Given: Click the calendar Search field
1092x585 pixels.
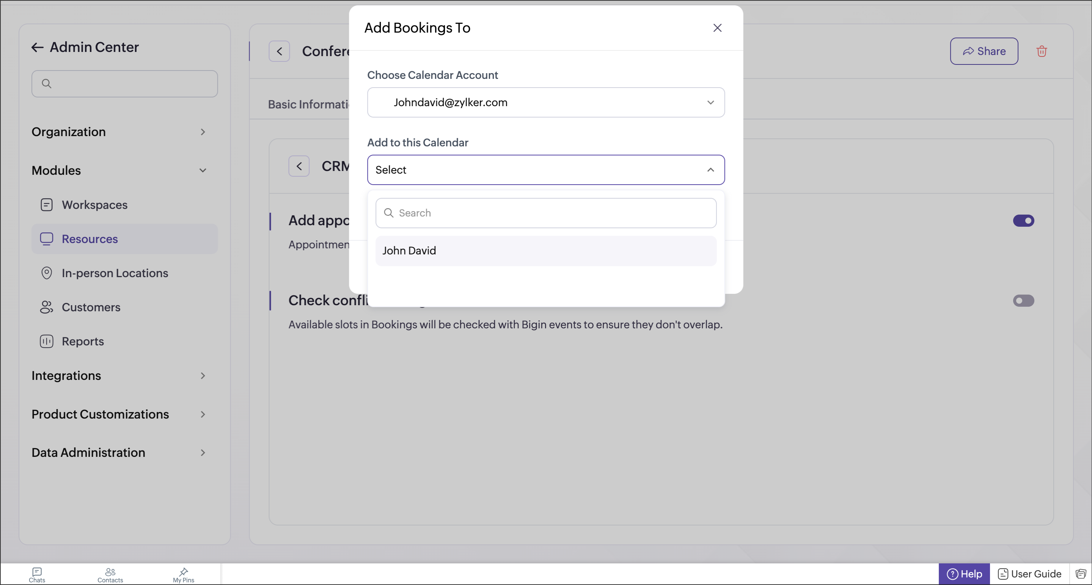Looking at the screenshot, I should 545,213.
